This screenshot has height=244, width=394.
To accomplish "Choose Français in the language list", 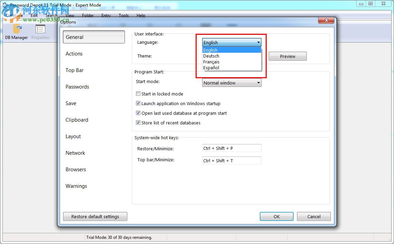I will 232,62.
